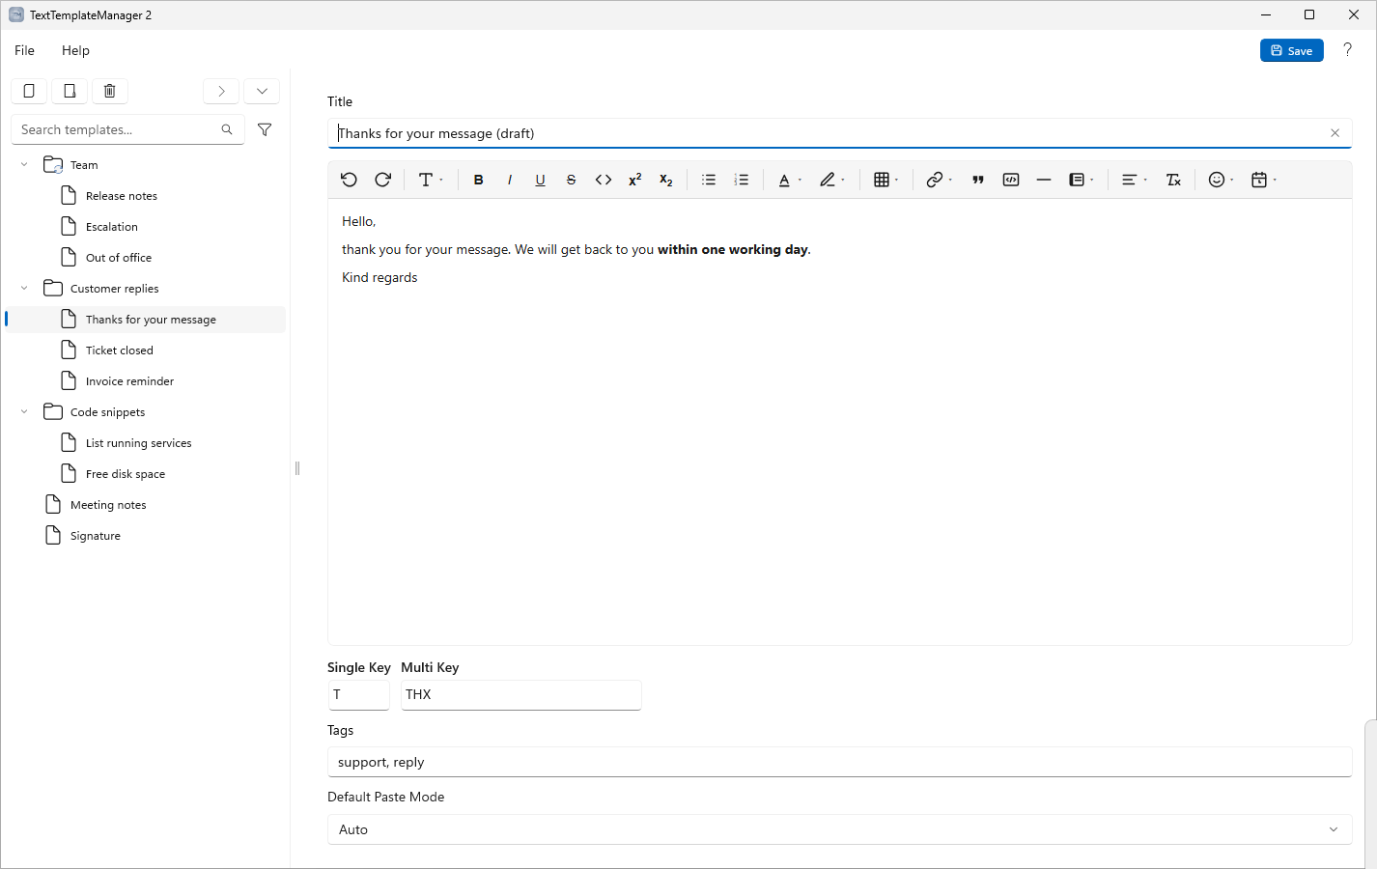
Task: Toggle superscript formatting
Action: [x=635, y=180]
